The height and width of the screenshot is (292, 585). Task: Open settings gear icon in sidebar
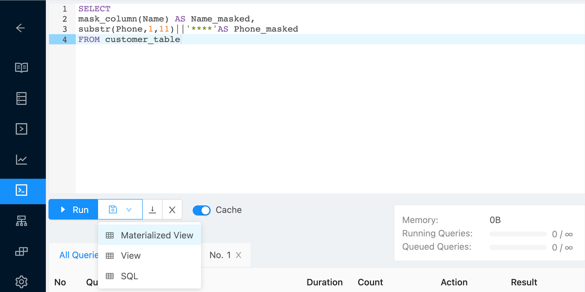(21, 282)
